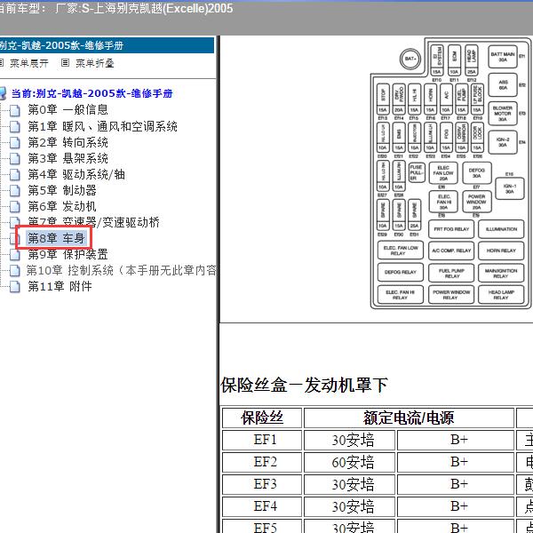Click the ILLUMINATION relay box in the diagram
This screenshot has height=533, width=533.
point(501,229)
